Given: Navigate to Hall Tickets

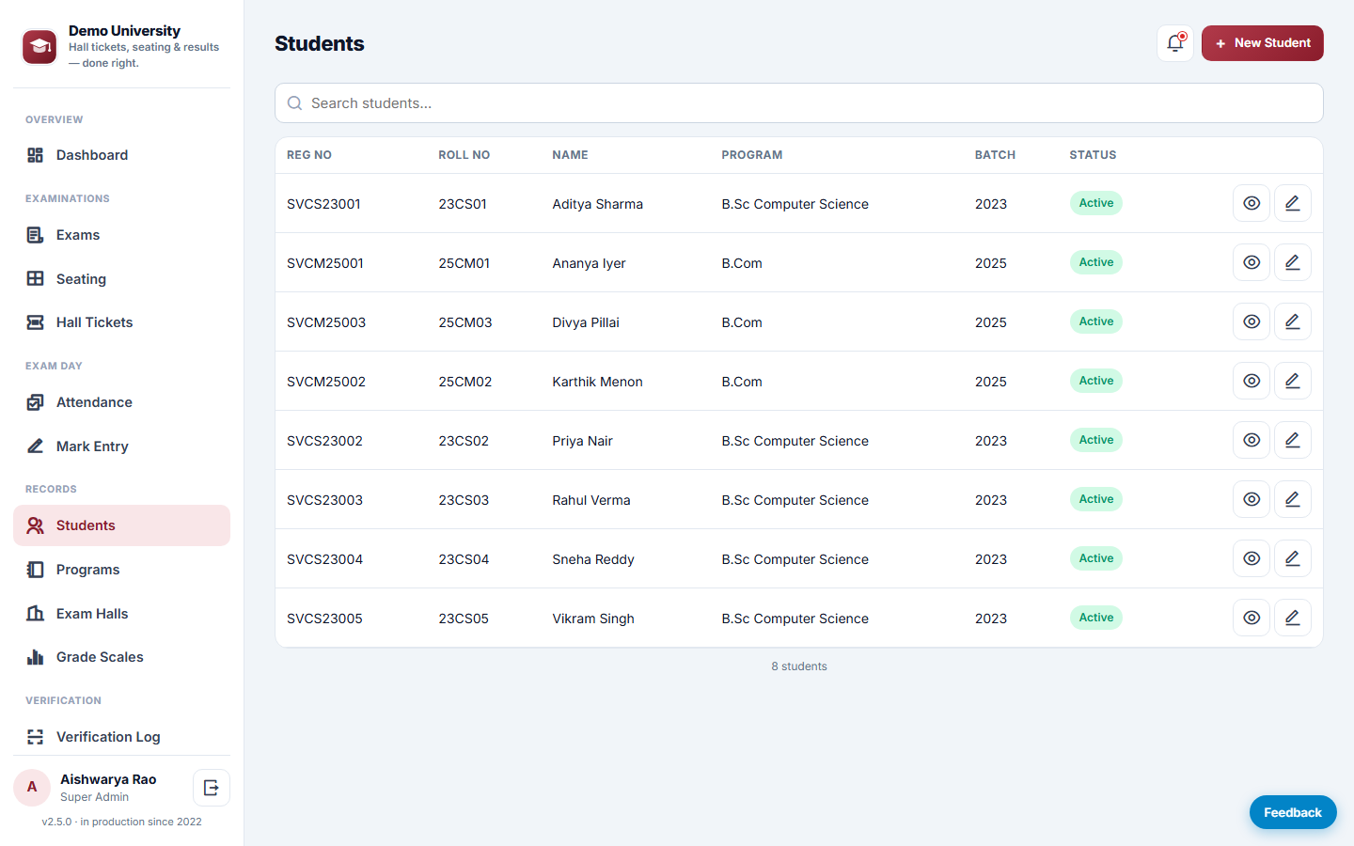Looking at the screenshot, I should click(x=121, y=322).
